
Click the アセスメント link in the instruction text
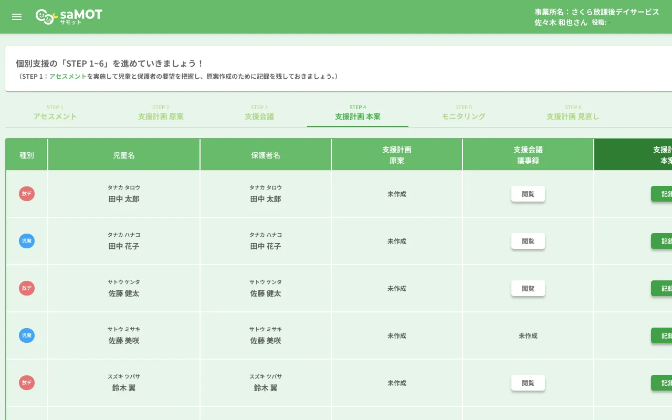pyautogui.click(x=67, y=76)
